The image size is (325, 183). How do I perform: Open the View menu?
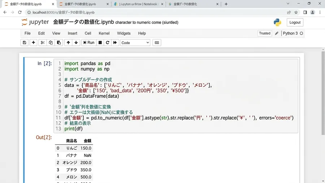56,33
